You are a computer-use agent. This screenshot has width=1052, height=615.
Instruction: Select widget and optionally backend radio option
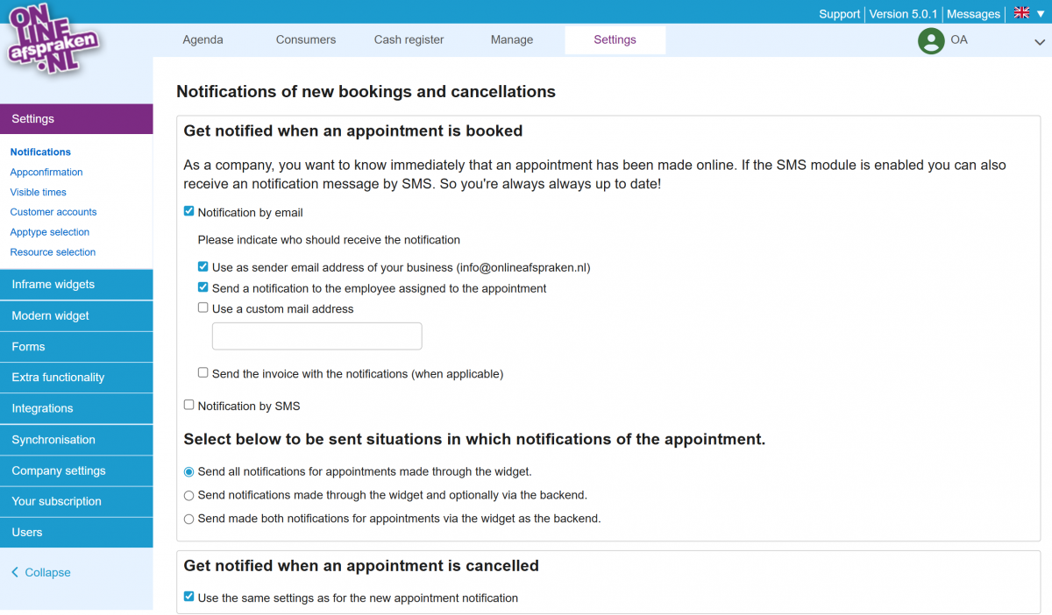click(x=188, y=495)
